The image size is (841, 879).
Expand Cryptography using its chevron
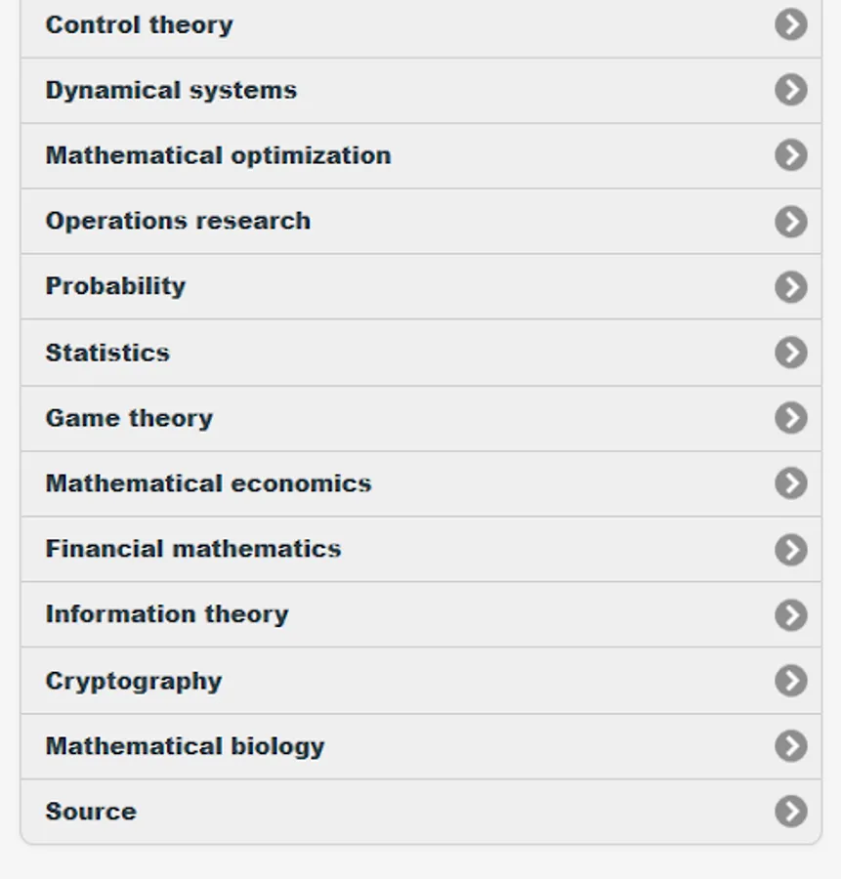(791, 681)
